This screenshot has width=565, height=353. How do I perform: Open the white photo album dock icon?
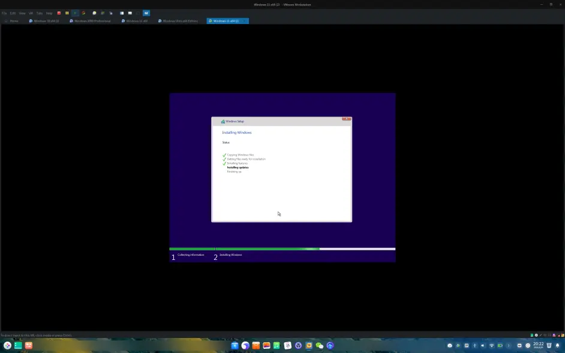[x=287, y=345]
